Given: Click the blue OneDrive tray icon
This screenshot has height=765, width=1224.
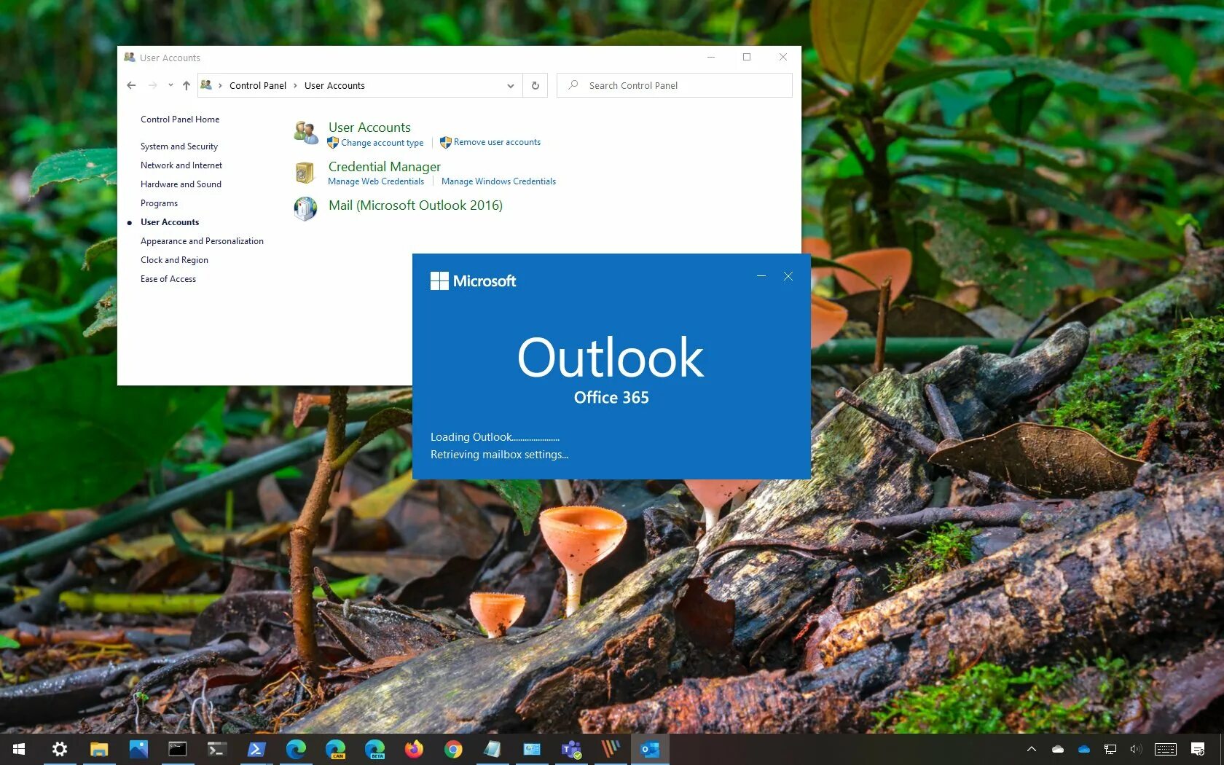Looking at the screenshot, I should click(x=1084, y=749).
